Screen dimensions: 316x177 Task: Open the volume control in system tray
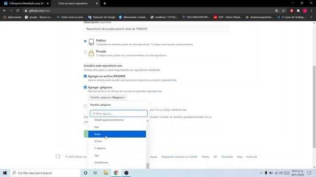pyautogui.click(x=281, y=173)
